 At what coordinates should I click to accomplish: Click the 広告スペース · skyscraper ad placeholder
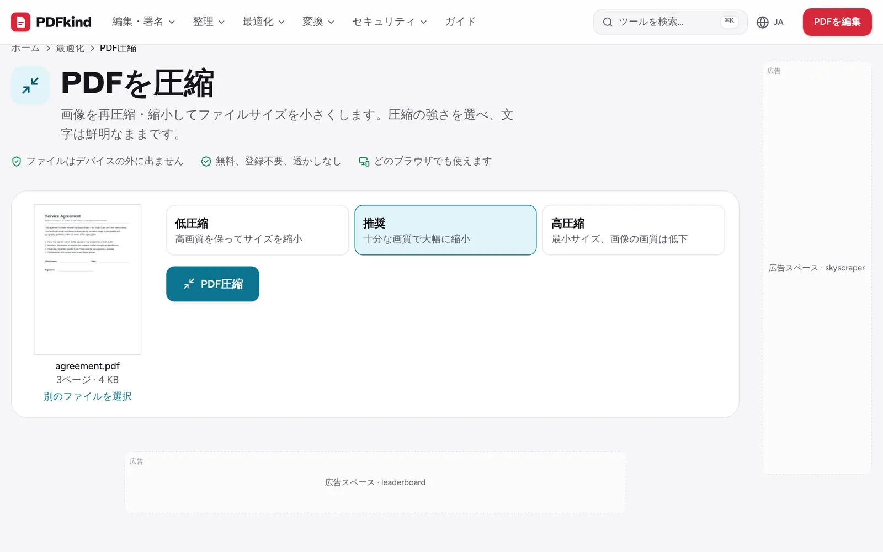coord(817,268)
